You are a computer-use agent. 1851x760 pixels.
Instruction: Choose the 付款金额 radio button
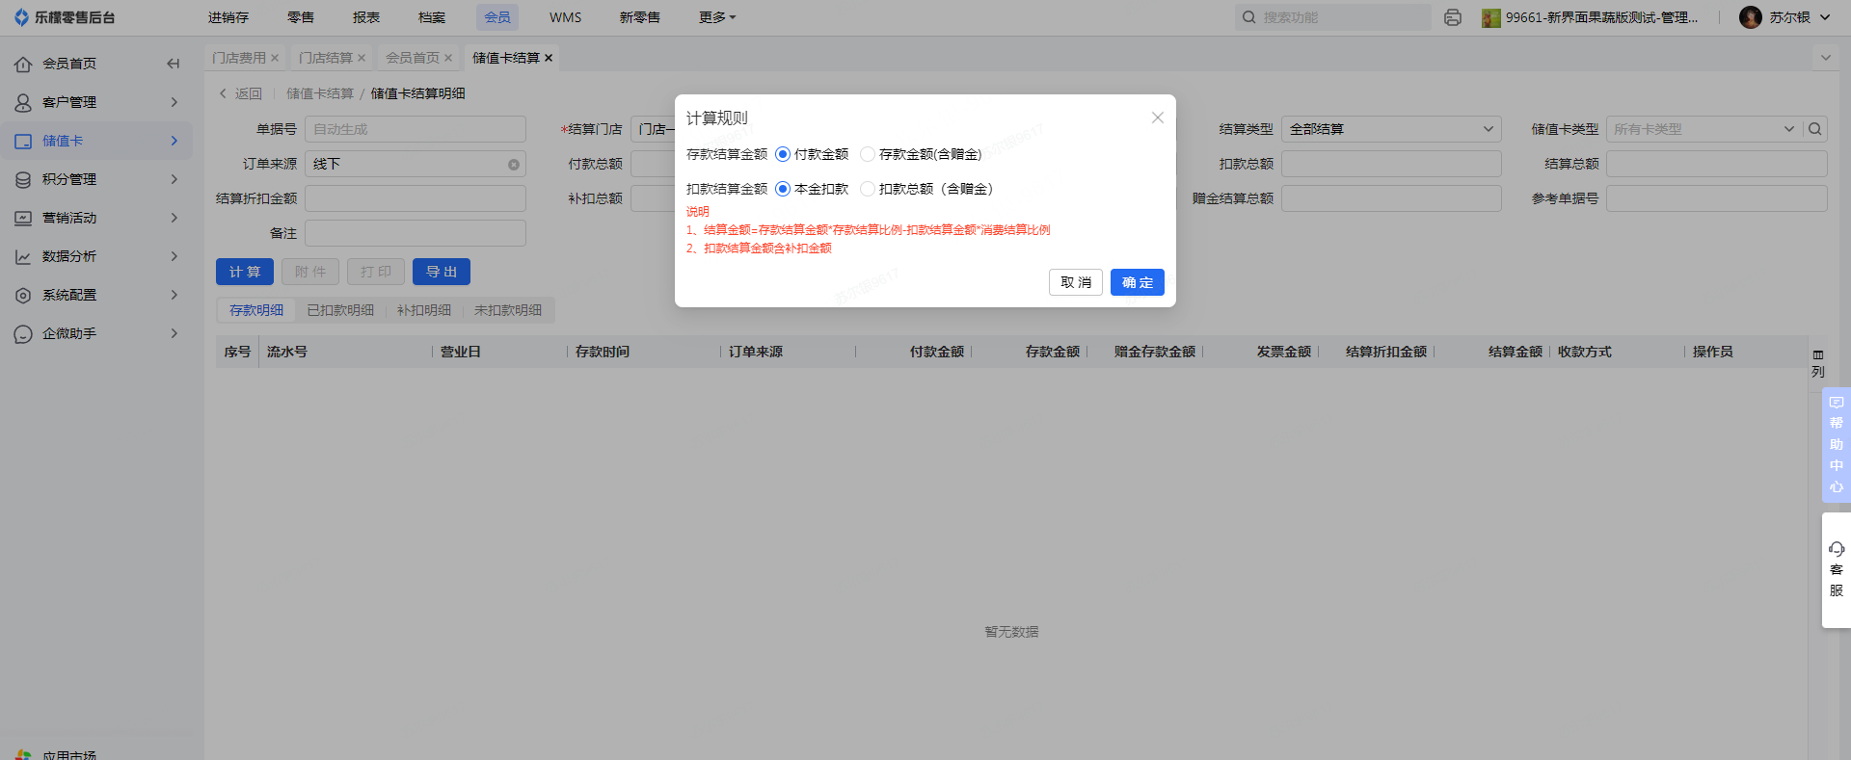(x=783, y=154)
